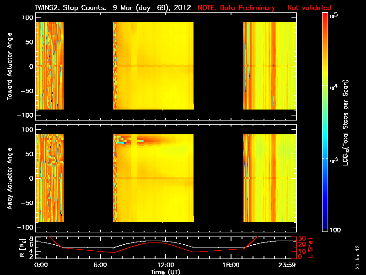Click the TWINS2 Stop Counts plot title
366x275 pixels.
pos(113,8)
